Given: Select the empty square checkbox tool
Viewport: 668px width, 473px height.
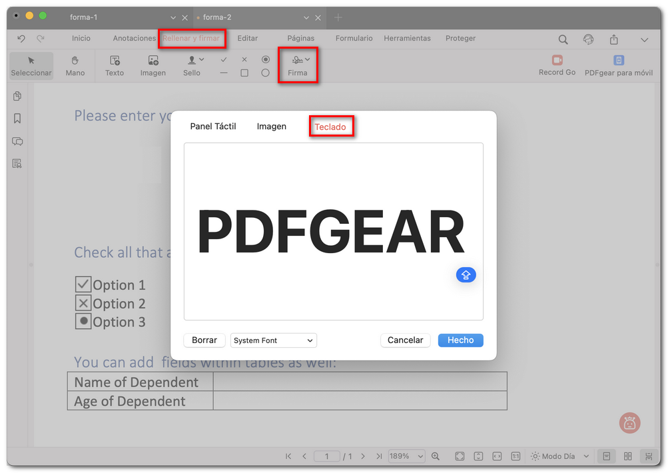Looking at the screenshot, I should [244, 73].
